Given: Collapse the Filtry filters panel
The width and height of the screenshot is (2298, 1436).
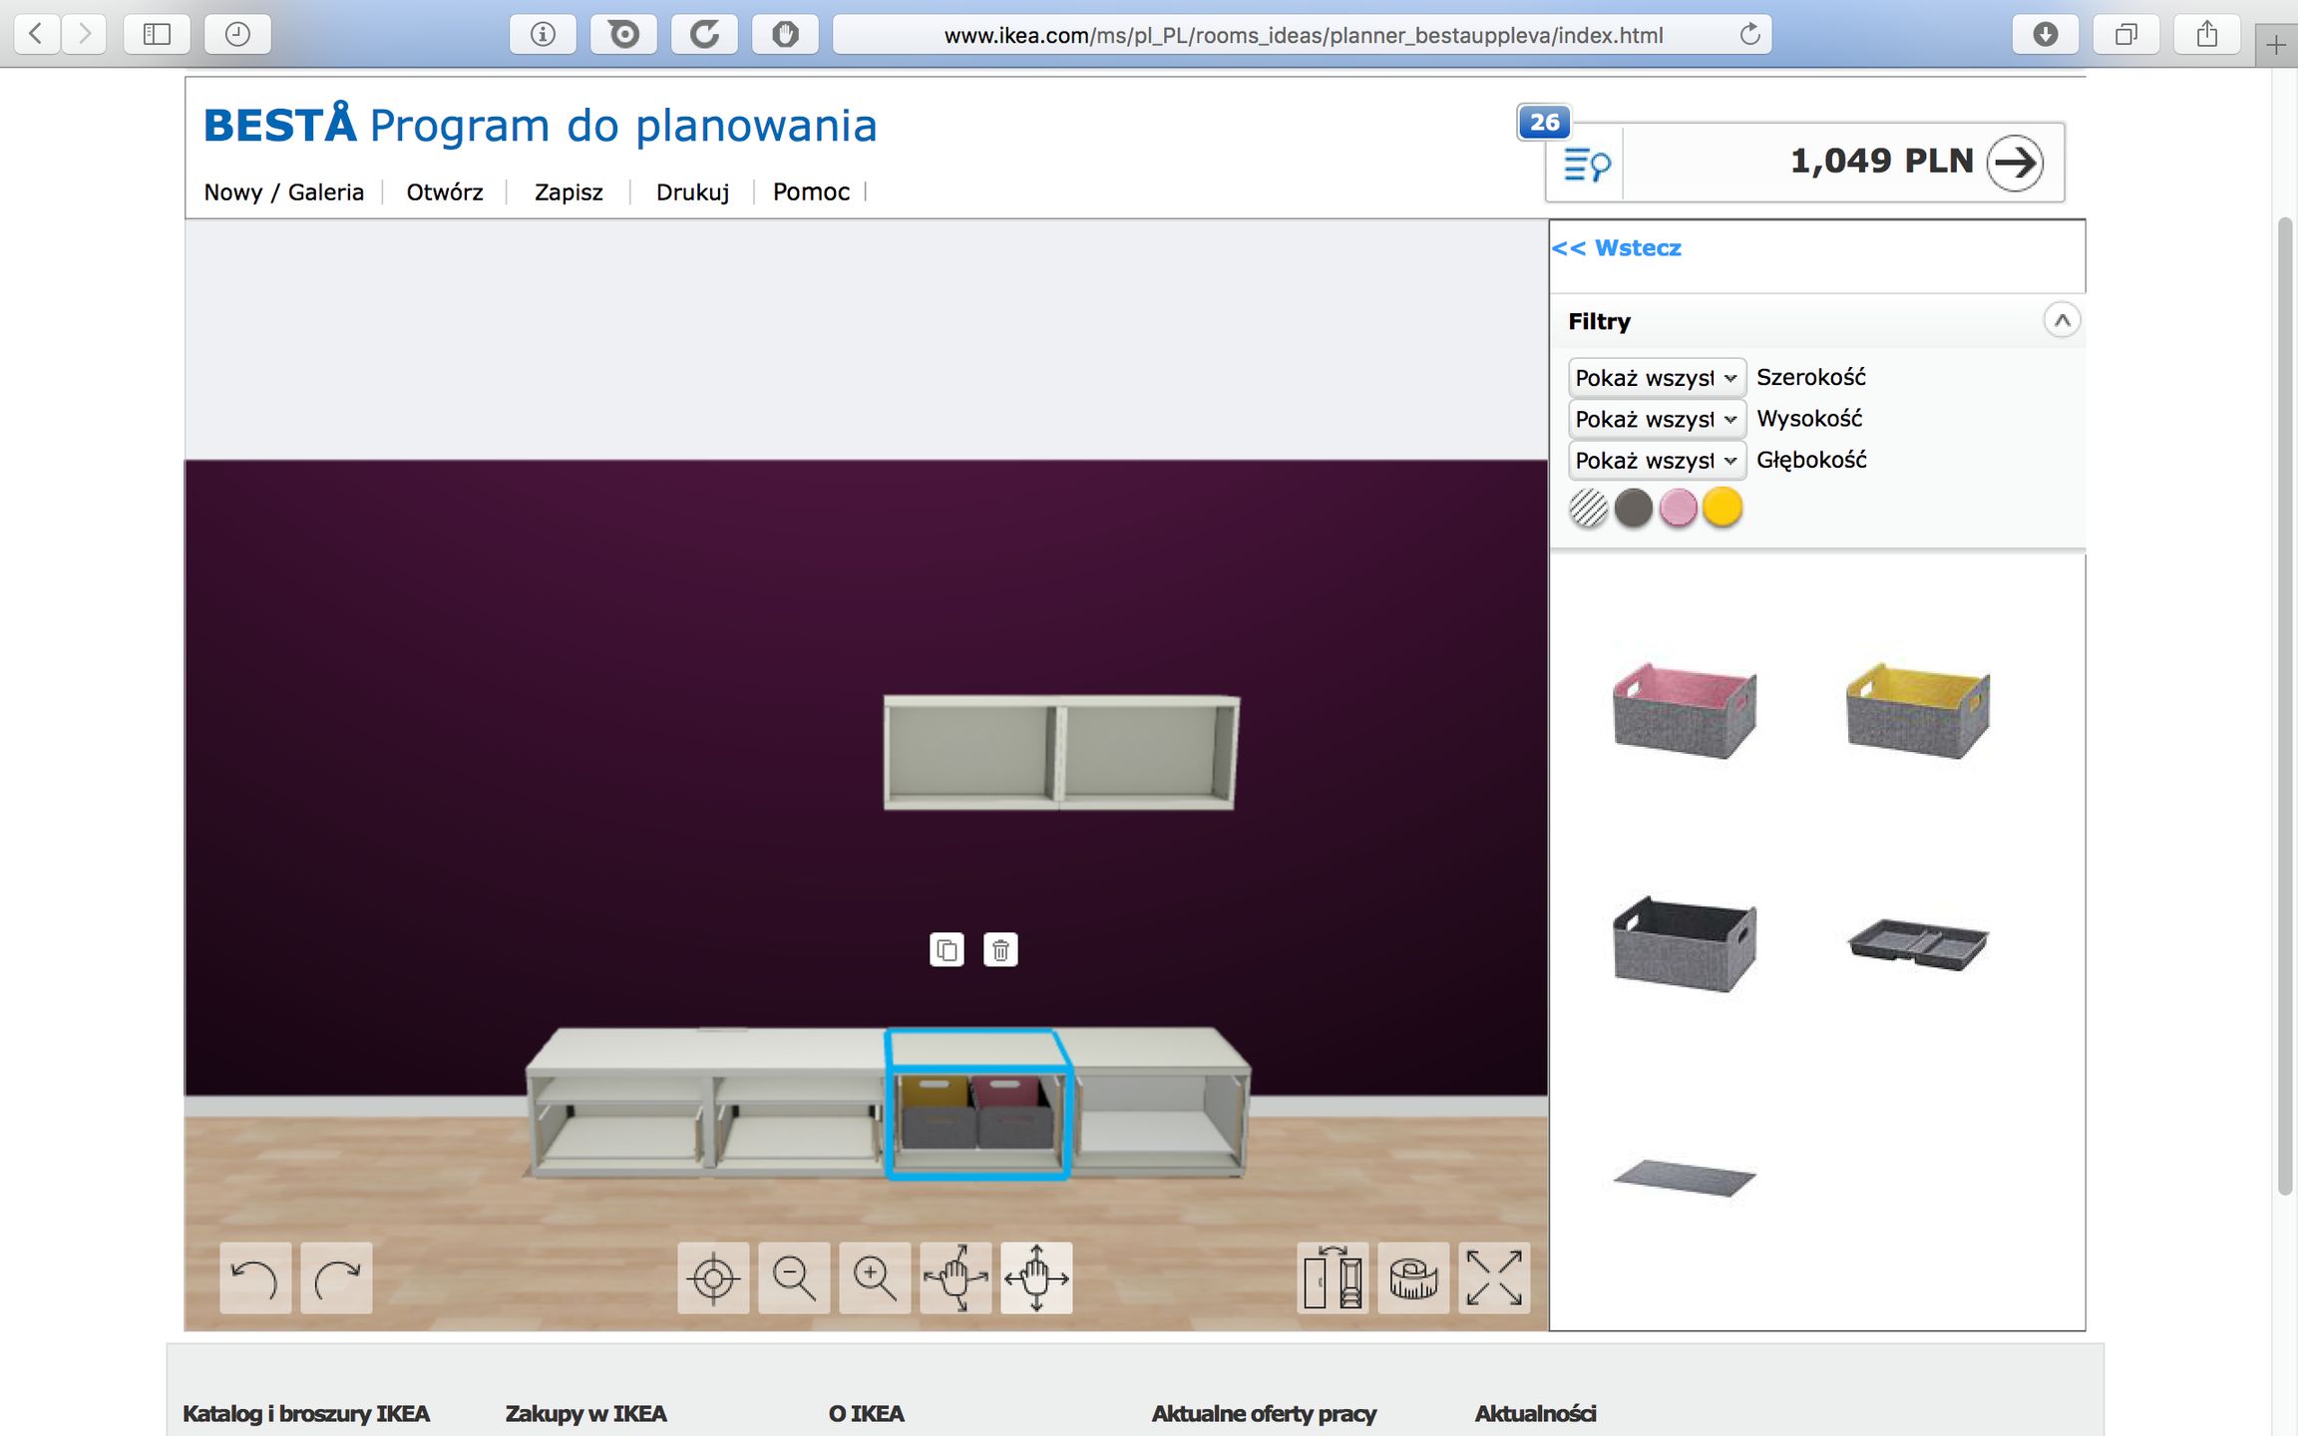Looking at the screenshot, I should pyautogui.click(x=2062, y=321).
